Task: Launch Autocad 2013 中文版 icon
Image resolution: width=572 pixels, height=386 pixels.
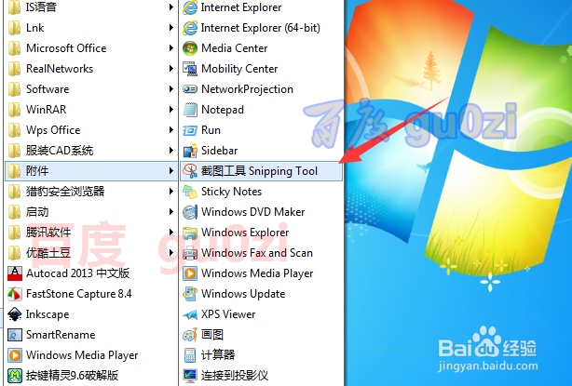Action: 15,273
